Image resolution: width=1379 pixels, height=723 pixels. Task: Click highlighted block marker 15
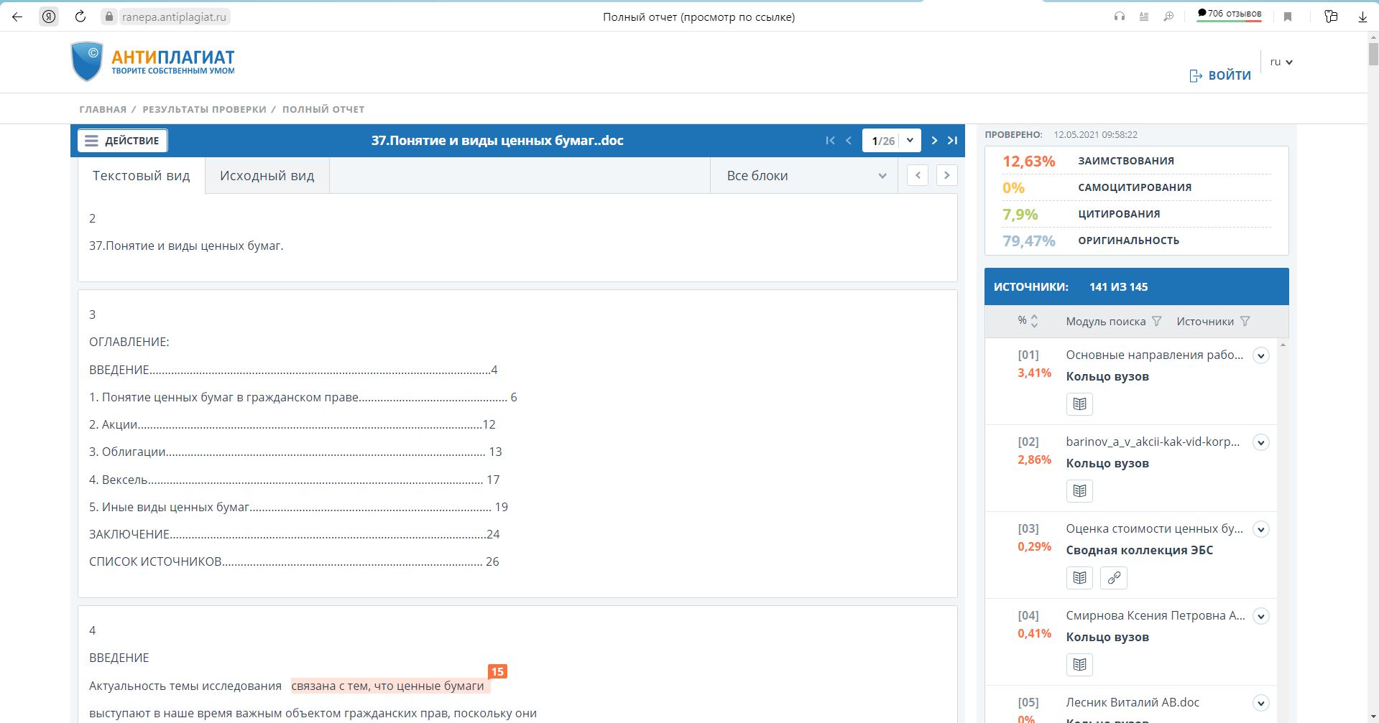click(x=497, y=671)
